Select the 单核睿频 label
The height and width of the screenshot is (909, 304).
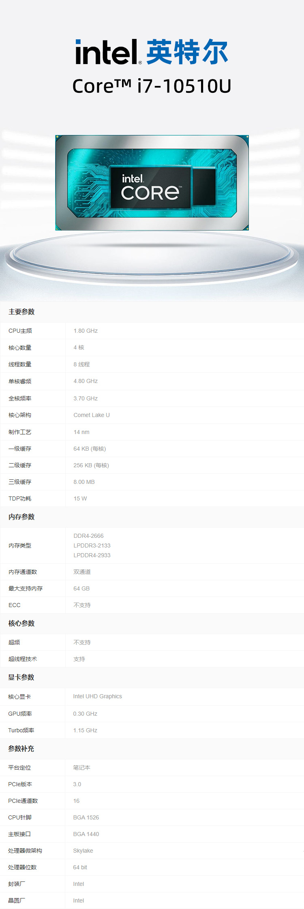point(20,381)
